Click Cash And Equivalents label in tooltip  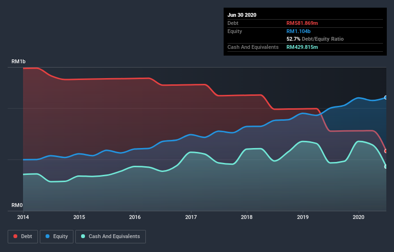coord(253,47)
